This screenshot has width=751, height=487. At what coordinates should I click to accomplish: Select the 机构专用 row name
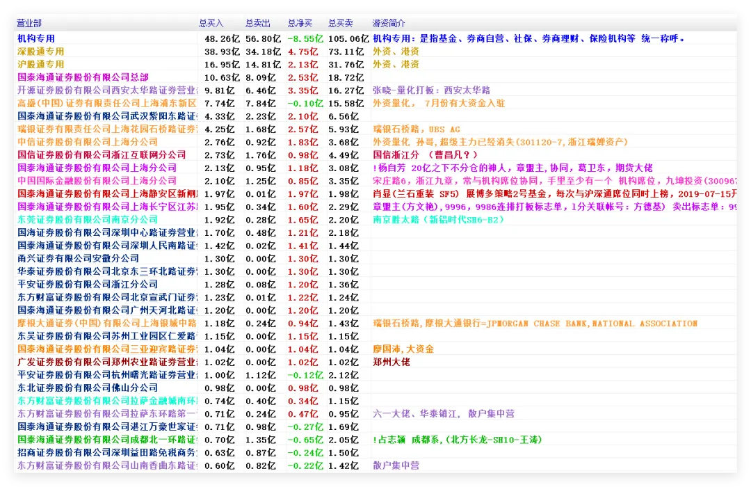click(x=36, y=38)
